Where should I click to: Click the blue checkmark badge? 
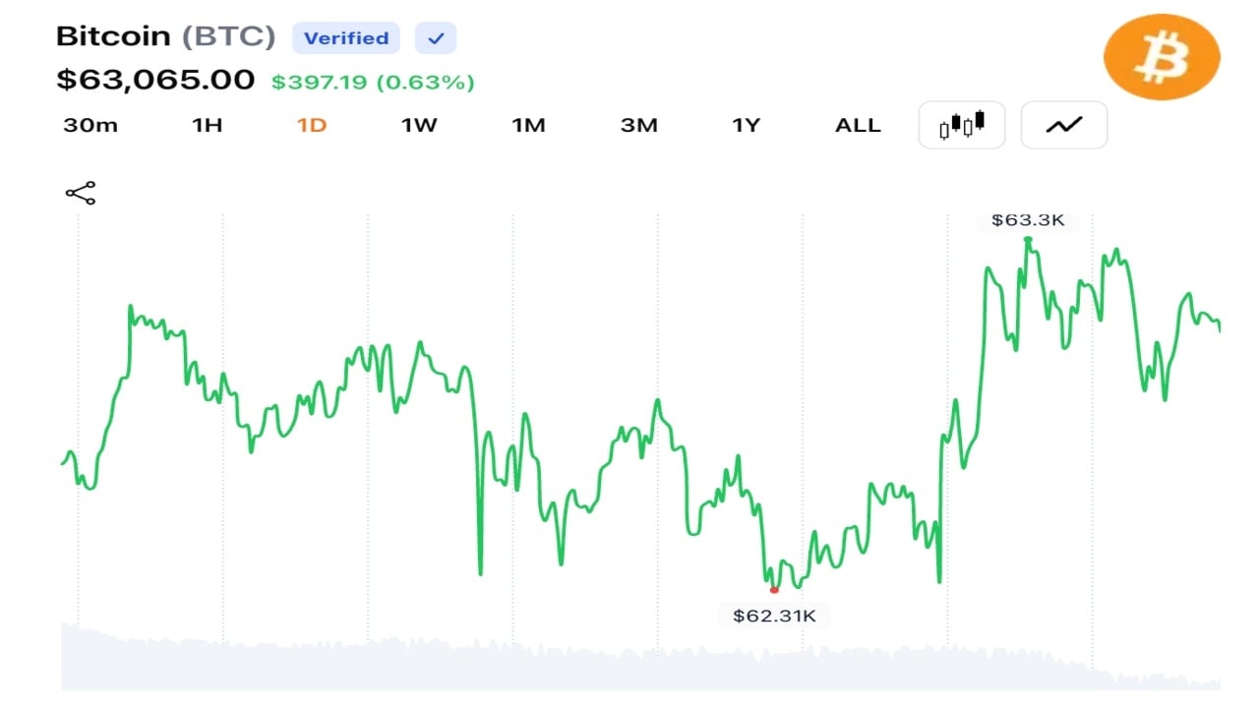[436, 38]
